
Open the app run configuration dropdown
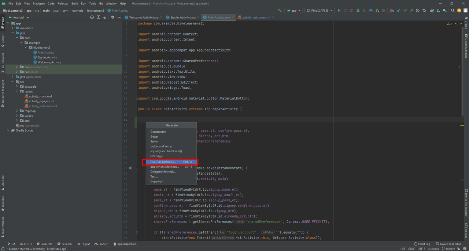point(293,11)
